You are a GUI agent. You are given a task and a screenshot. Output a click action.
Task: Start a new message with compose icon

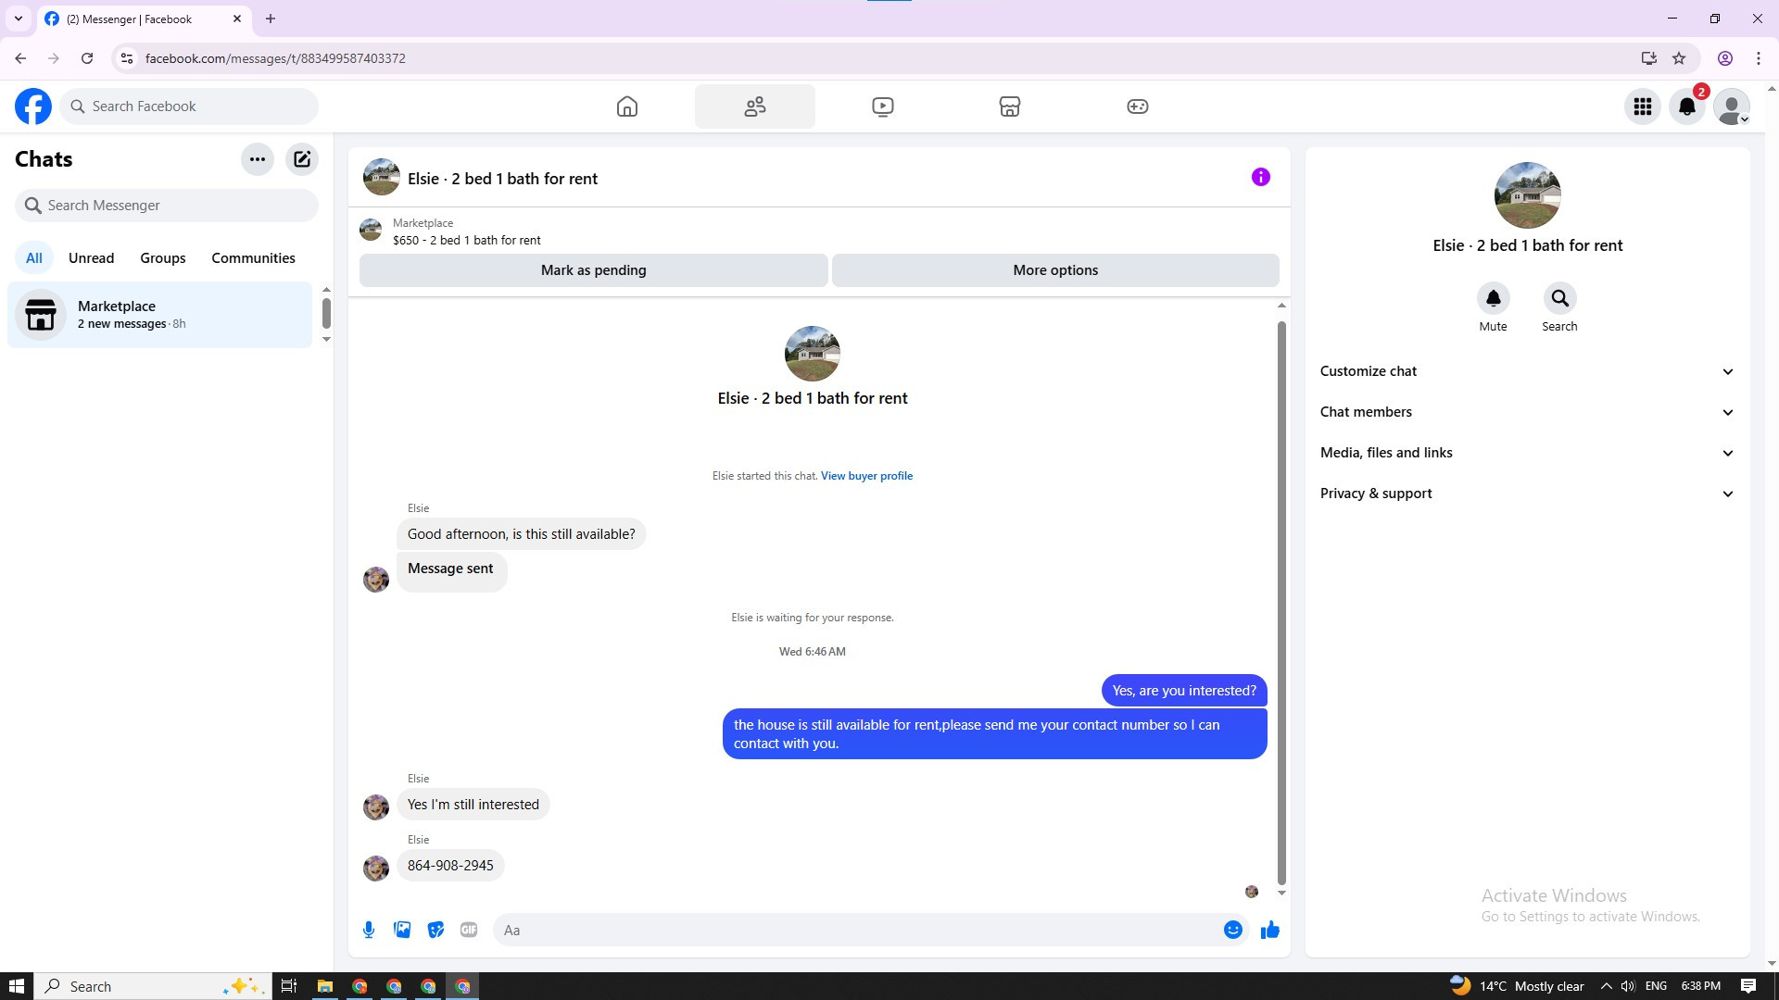[x=302, y=159]
